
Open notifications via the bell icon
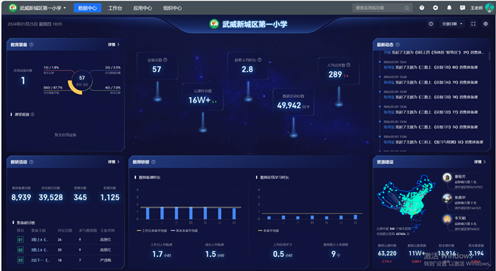click(x=449, y=8)
